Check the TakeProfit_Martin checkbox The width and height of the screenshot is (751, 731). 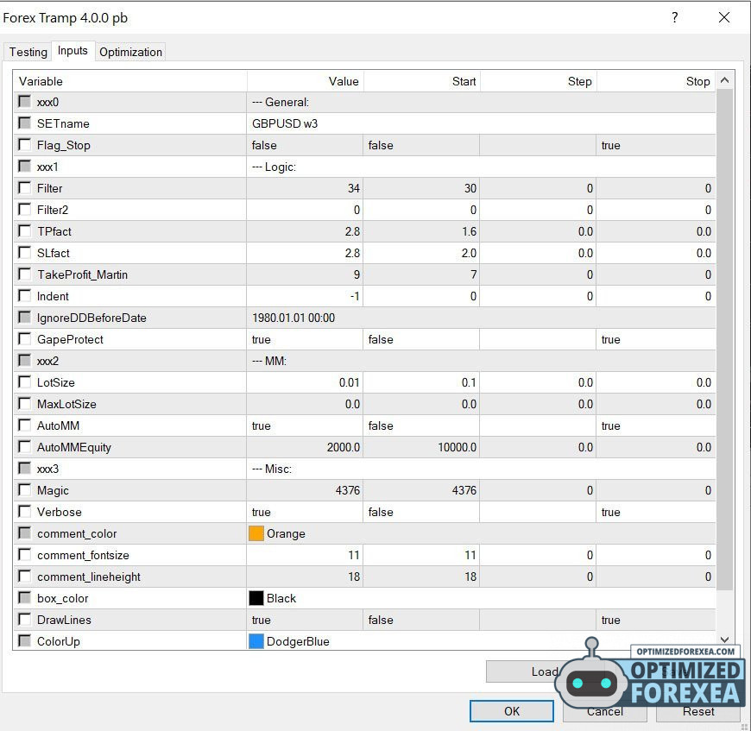pos(24,274)
